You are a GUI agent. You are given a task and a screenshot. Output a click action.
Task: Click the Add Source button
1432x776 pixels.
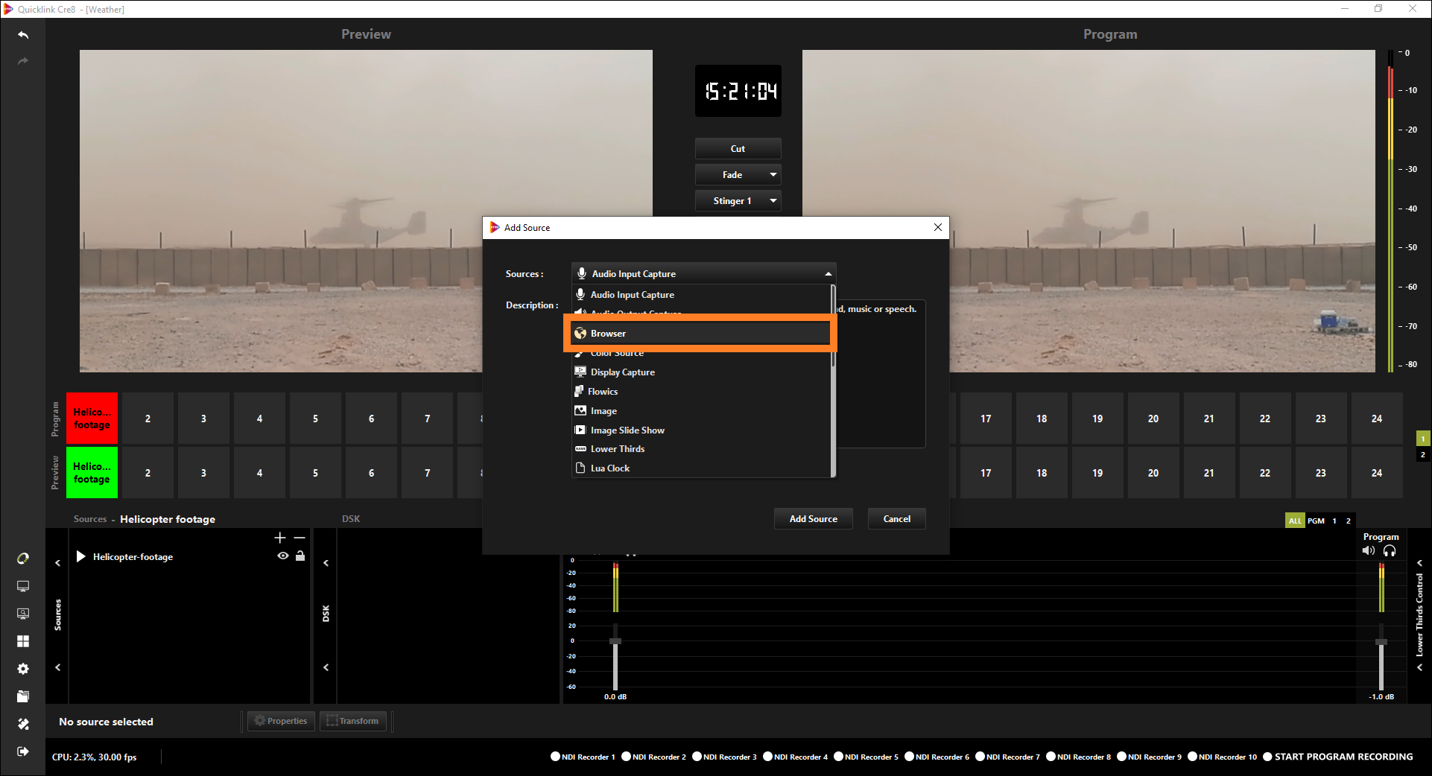coord(813,519)
